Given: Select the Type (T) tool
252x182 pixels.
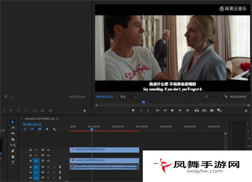Looking at the screenshot, I should (13, 162).
